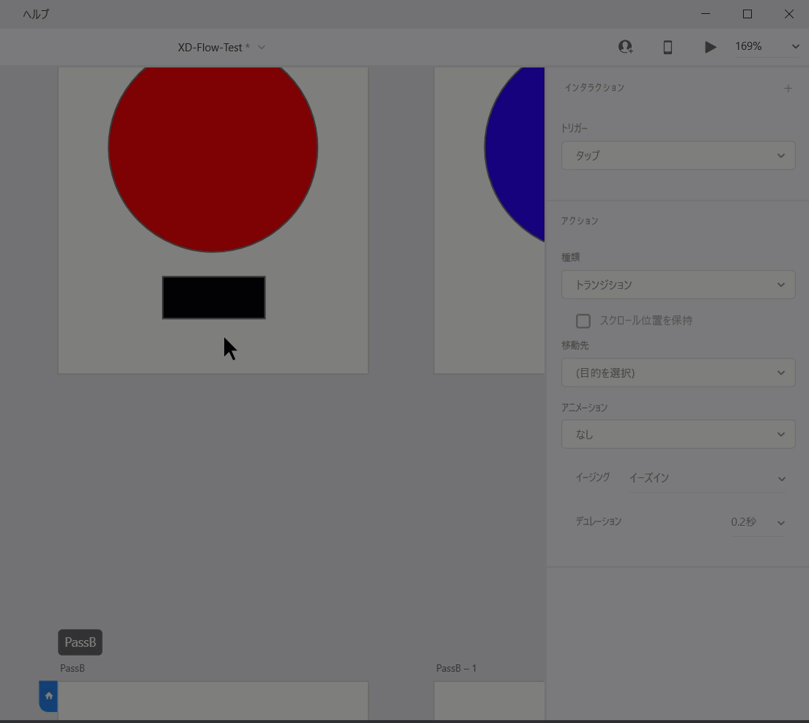Open the 移動先 destination dropdown

[678, 372]
